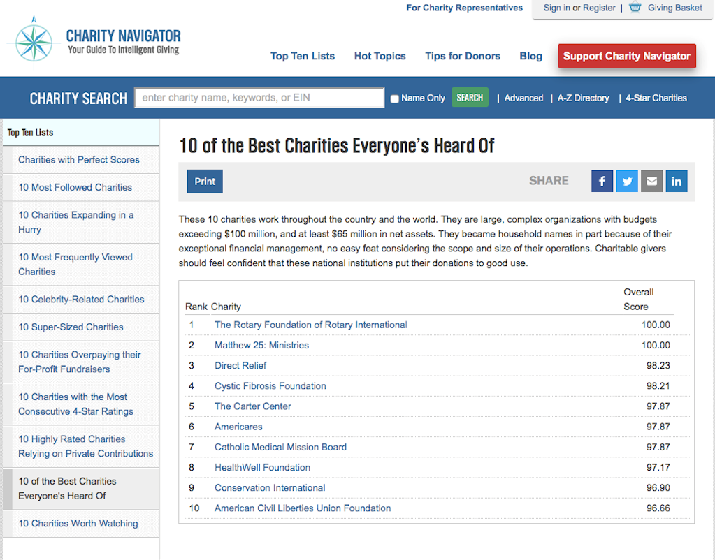Open the Direct Relief charity link

pos(240,365)
